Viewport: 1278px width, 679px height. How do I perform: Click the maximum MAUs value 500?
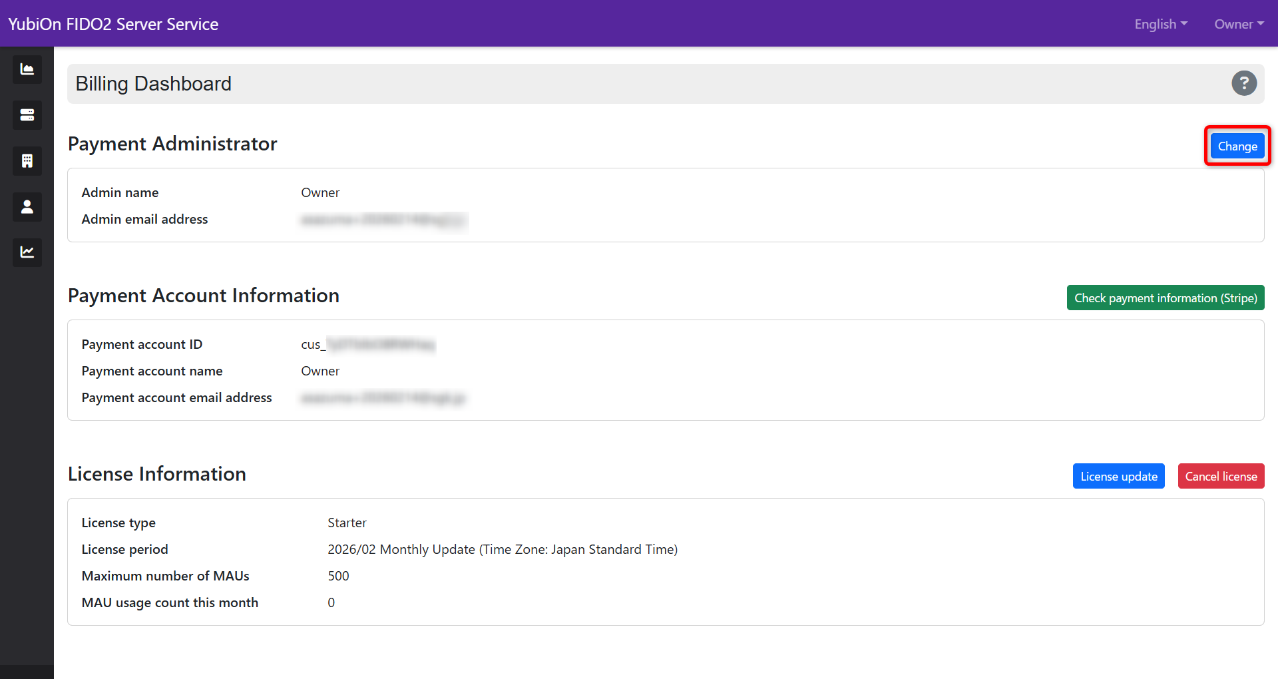coord(338,576)
